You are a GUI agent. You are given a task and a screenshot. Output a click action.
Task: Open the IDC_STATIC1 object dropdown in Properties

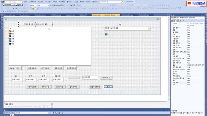coord(188,18)
